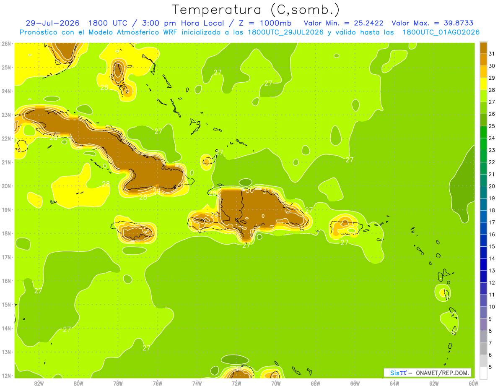The height and width of the screenshot is (389, 503).
Task: Click the 76W longitude label
Action: (158, 384)
